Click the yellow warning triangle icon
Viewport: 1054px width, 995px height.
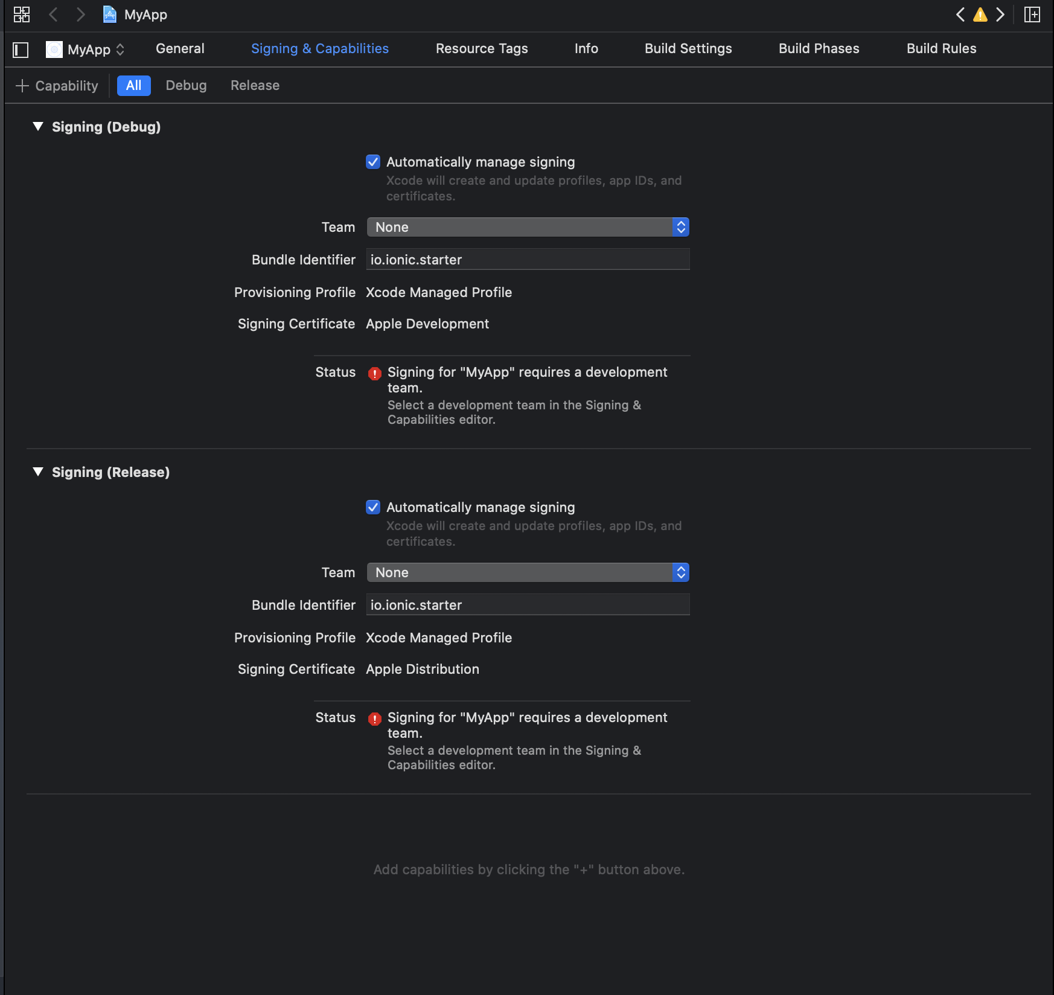pos(980,14)
